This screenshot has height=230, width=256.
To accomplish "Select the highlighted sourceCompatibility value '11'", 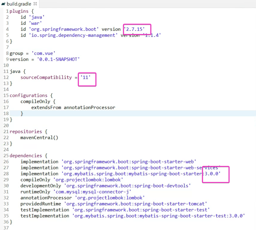I will tap(86, 77).
